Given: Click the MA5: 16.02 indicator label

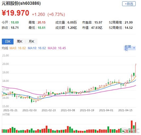Looking at the screenshot, I should tap(18, 48).
